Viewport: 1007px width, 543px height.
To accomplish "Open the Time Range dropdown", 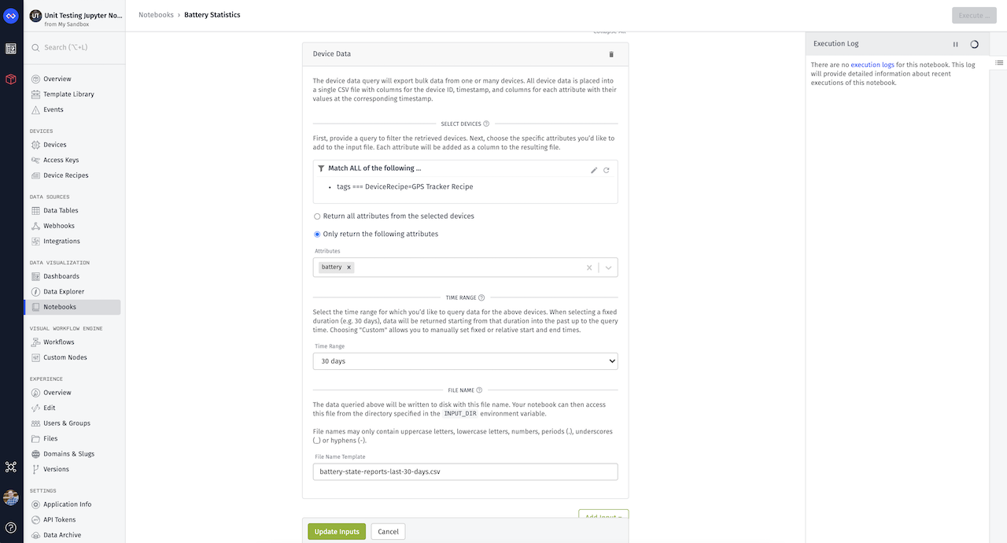I will pyautogui.click(x=465, y=361).
